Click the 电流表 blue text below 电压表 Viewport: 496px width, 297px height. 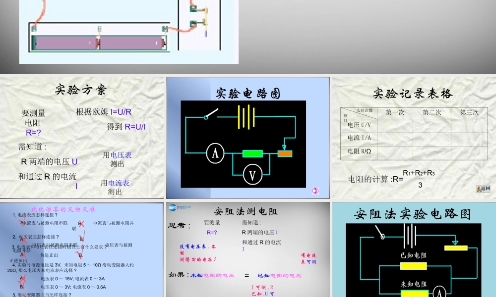click(x=119, y=183)
